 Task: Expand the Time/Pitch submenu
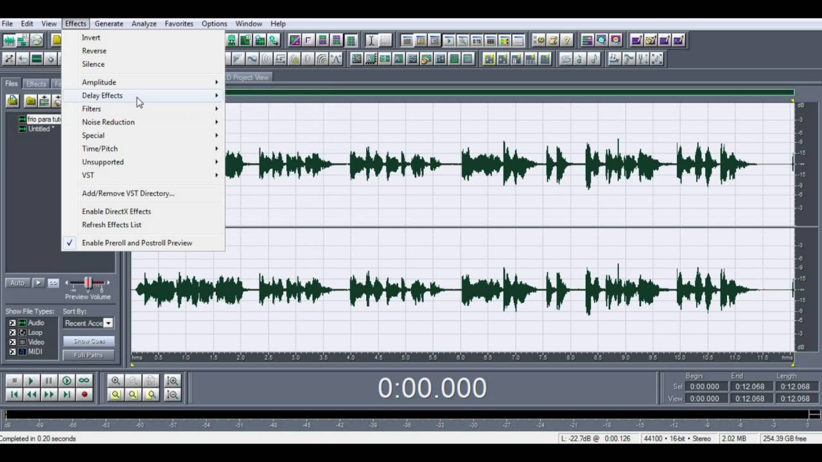[143, 149]
